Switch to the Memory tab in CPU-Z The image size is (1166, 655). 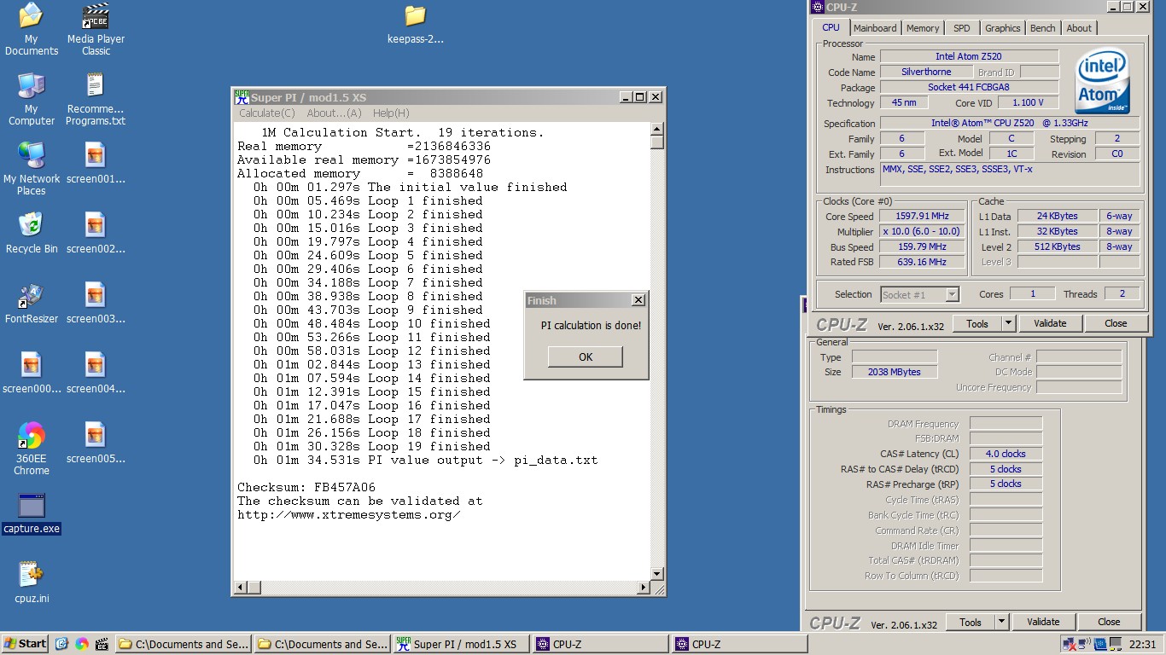[923, 28]
